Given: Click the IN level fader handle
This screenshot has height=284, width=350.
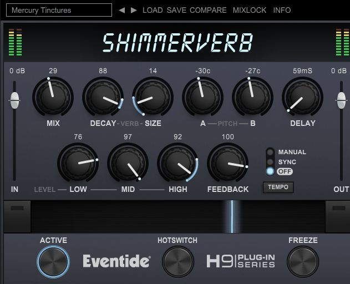Looking at the screenshot, I should (14, 100).
